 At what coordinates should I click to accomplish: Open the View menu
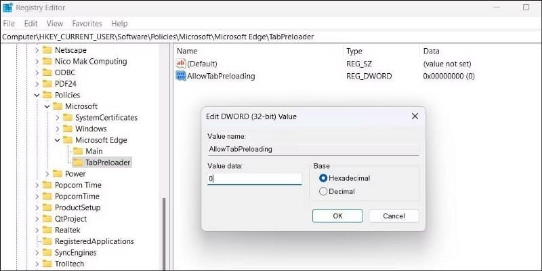pos(55,24)
